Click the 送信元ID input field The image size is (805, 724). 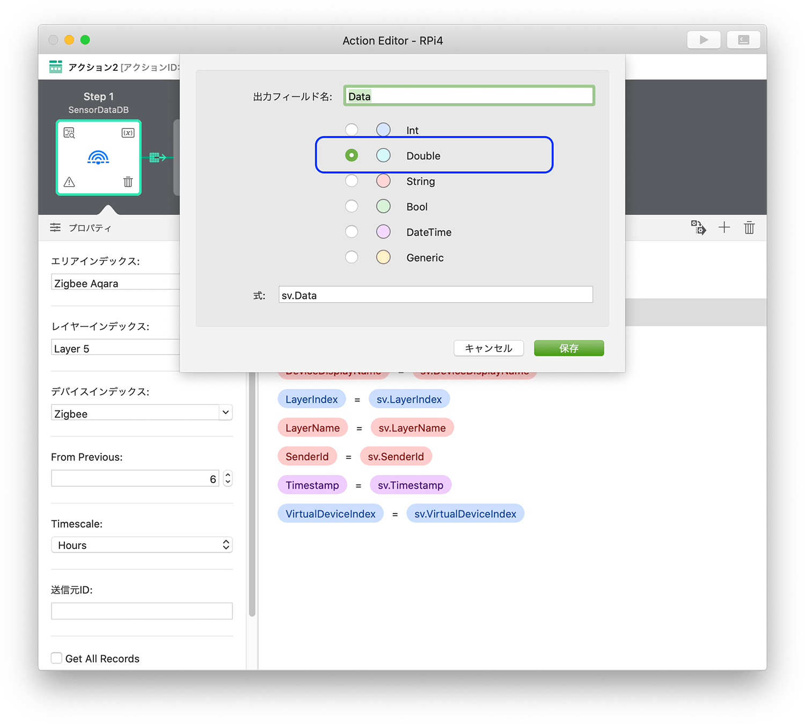tap(142, 611)
